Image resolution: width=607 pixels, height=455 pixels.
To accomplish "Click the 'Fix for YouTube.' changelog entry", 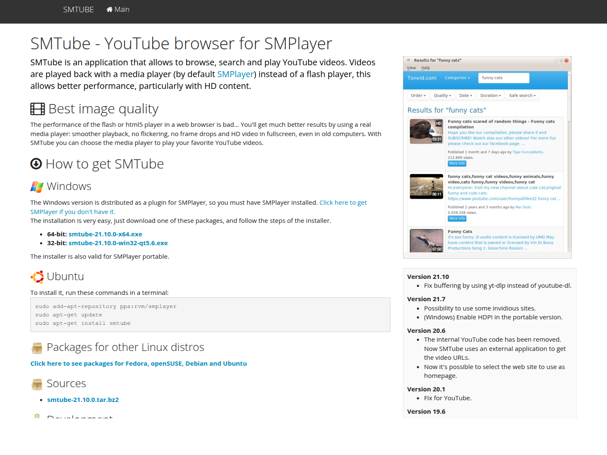I will [x=448, y=398].
